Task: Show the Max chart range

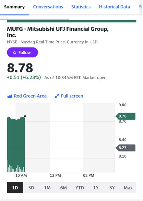Action: [x=128, y=188]
